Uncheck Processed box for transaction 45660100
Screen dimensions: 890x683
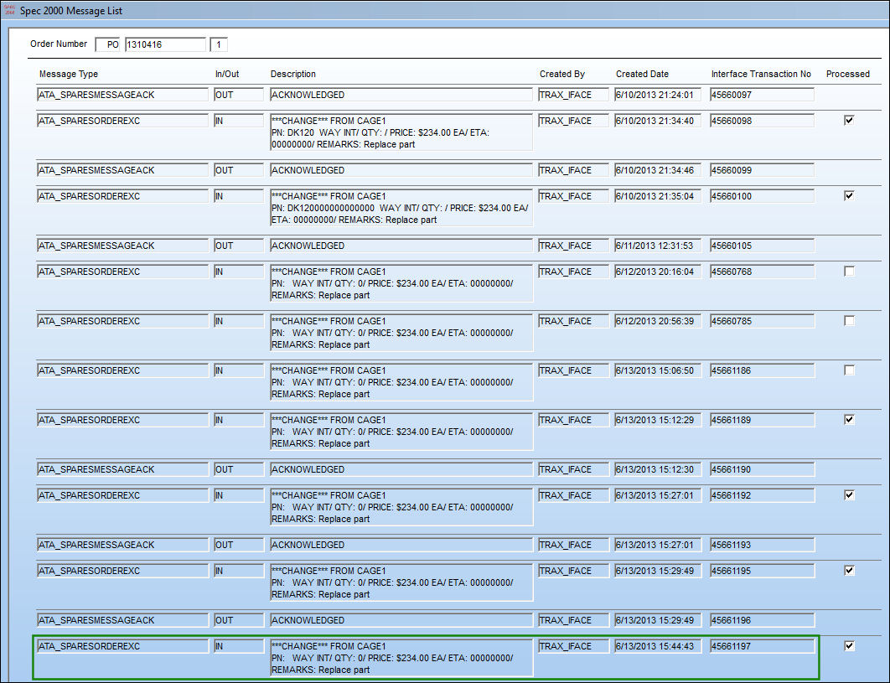point(849,196)
